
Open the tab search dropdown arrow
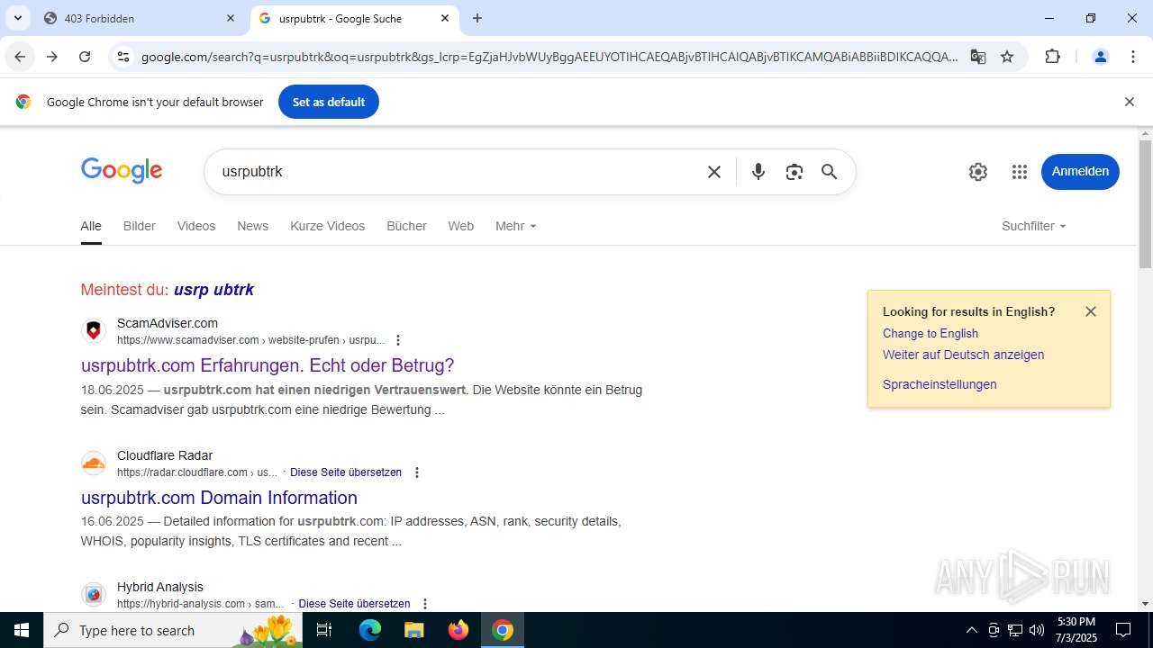17,18
